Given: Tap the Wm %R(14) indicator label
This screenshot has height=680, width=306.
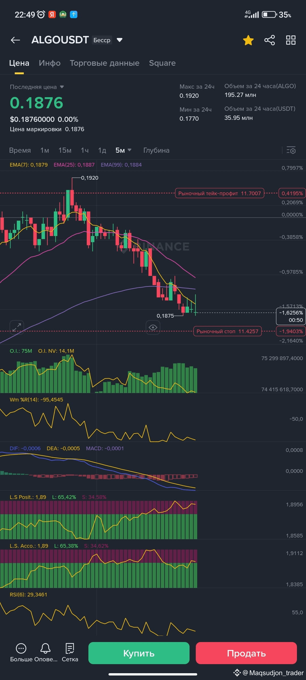Looking at the screenshot, I should pyautogui.click(x=37, y=399).
